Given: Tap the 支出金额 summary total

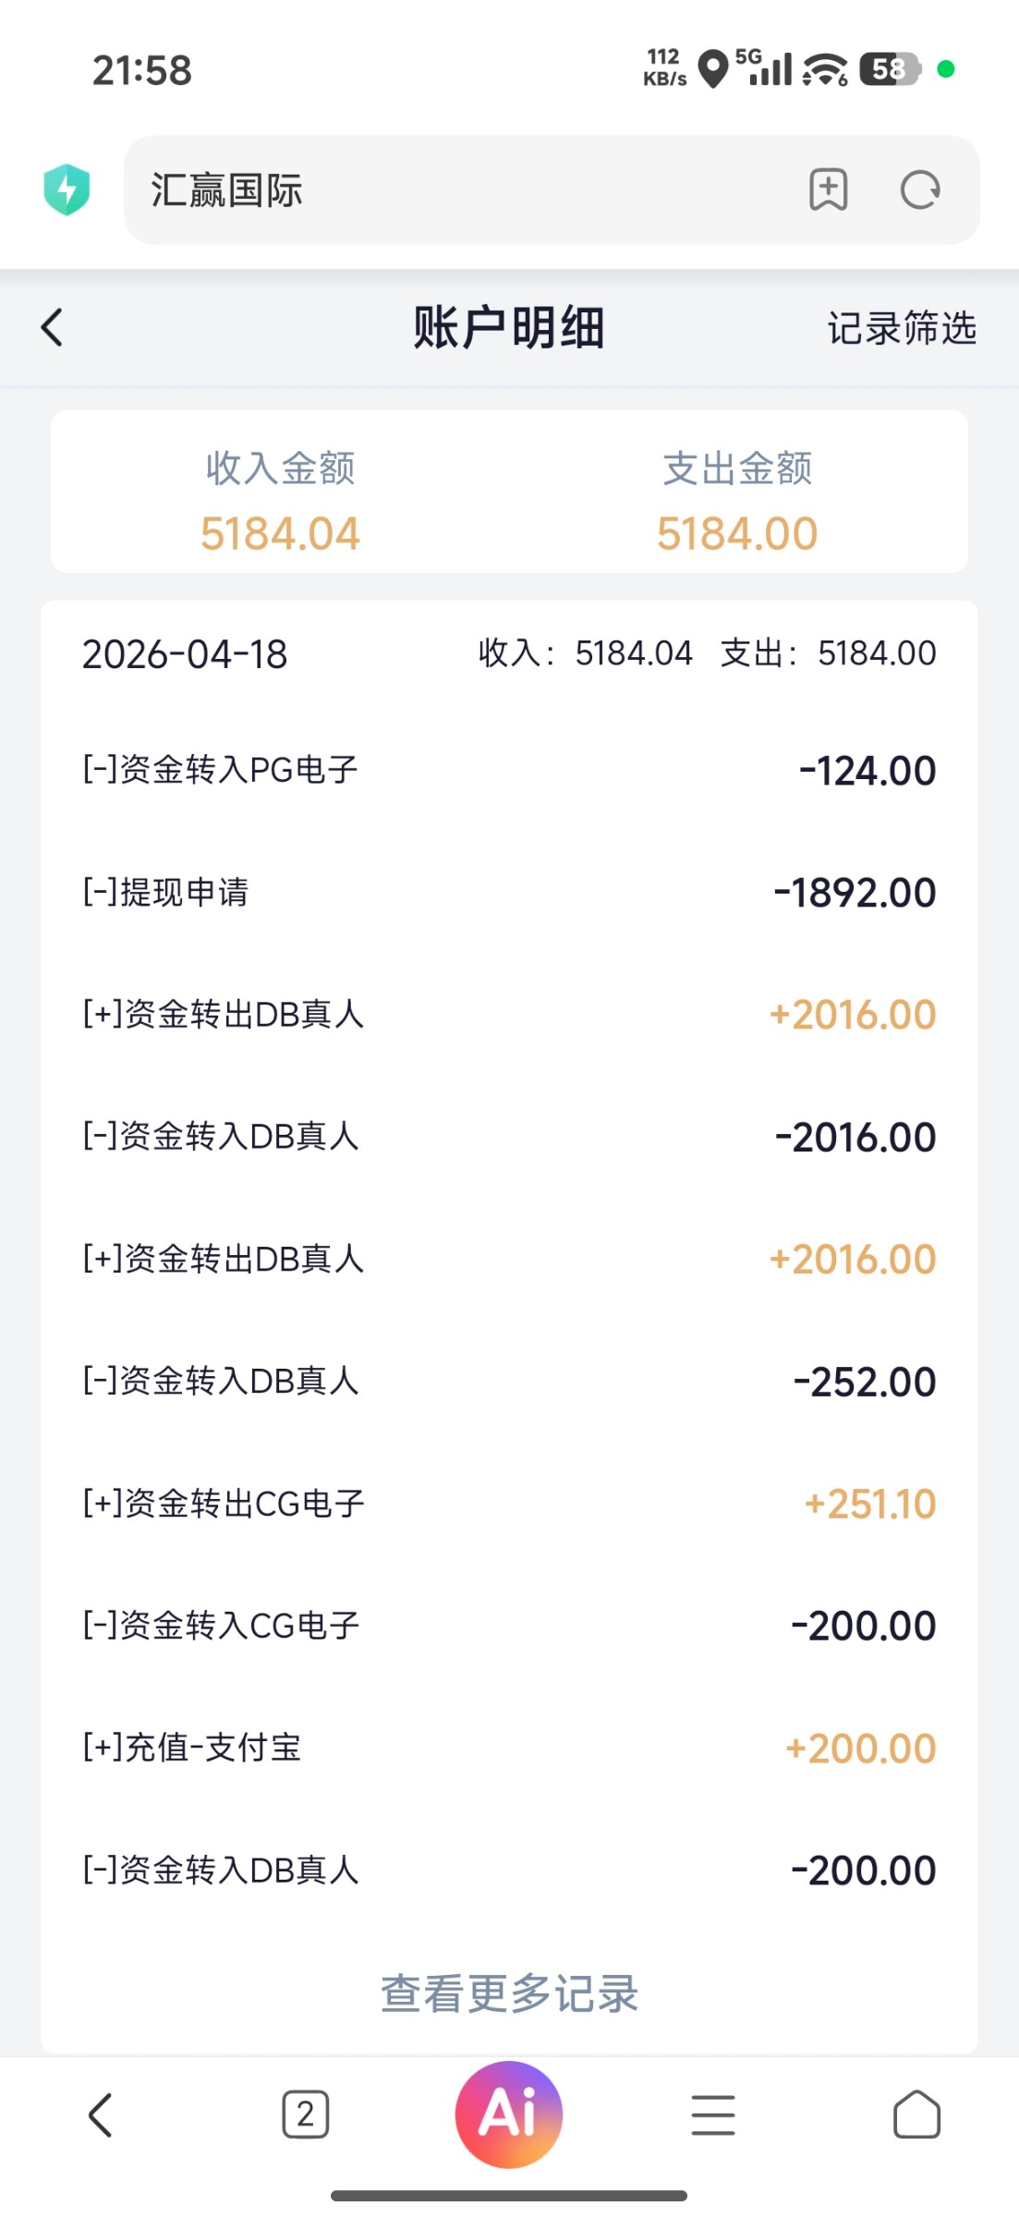Looking at the screenshot, I should pyautogui.click(x=737, y=533).
